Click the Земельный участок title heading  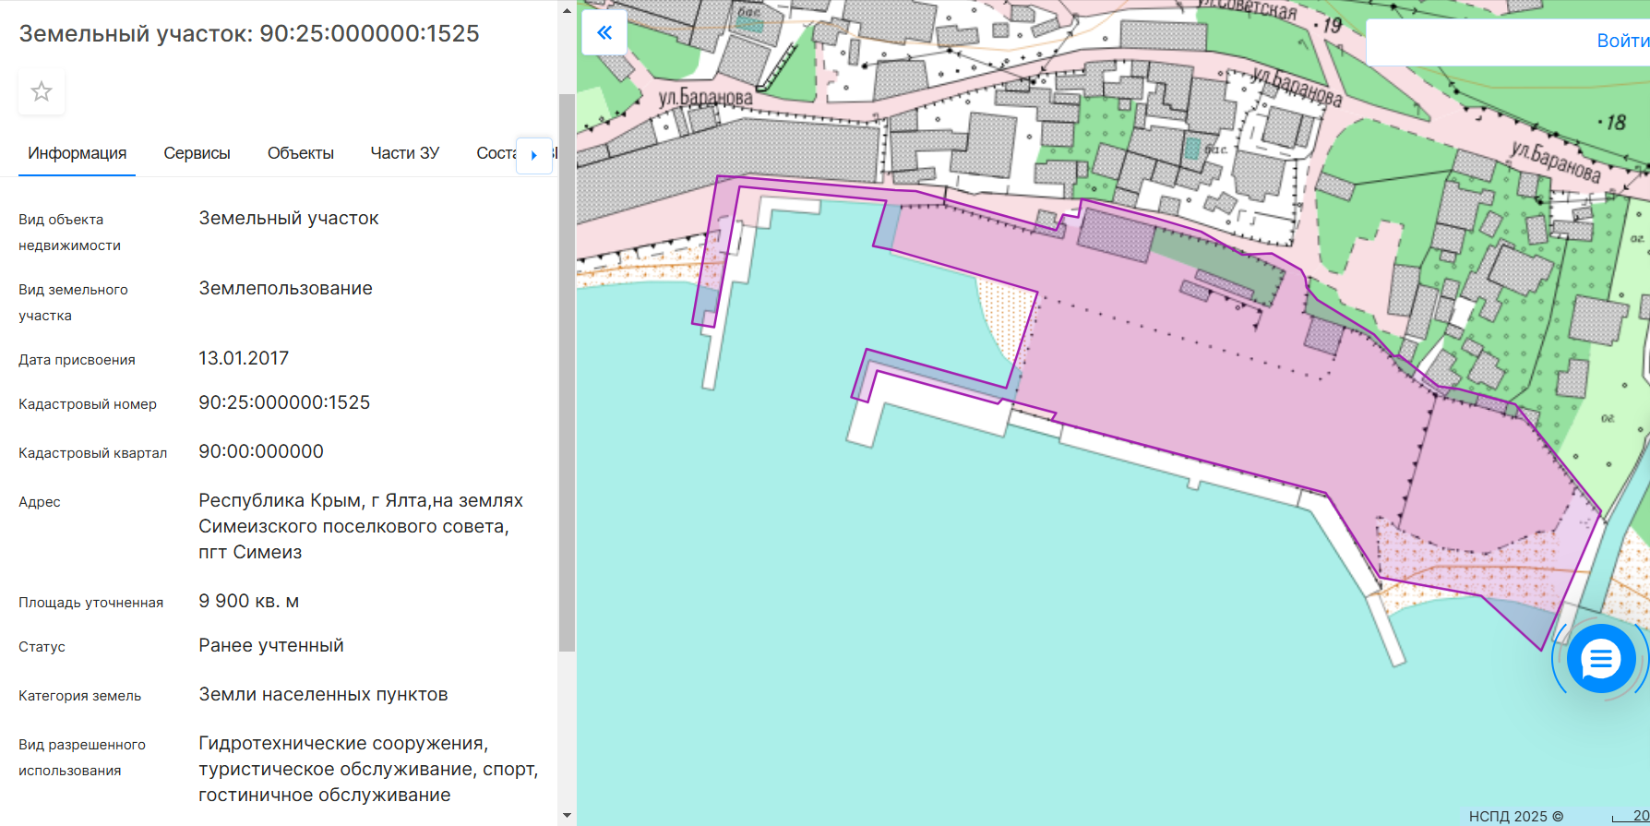tap(249, 33)
